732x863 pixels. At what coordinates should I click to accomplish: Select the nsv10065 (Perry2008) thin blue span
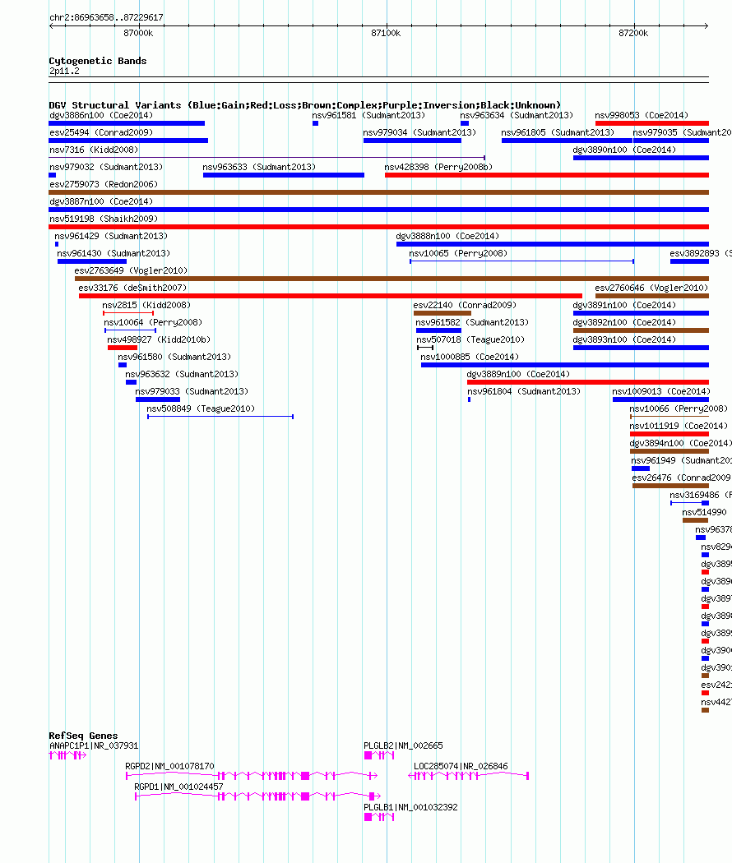tap(521, 261)
